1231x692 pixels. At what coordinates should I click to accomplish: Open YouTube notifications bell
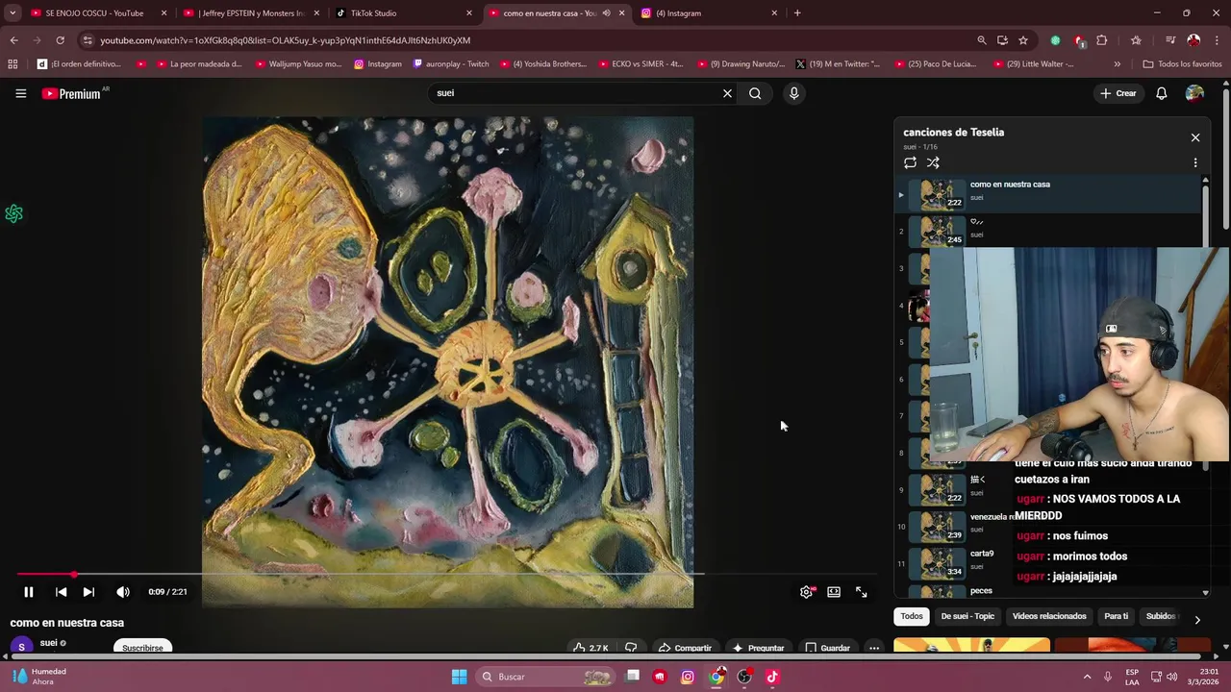[x=1162, y=93]
